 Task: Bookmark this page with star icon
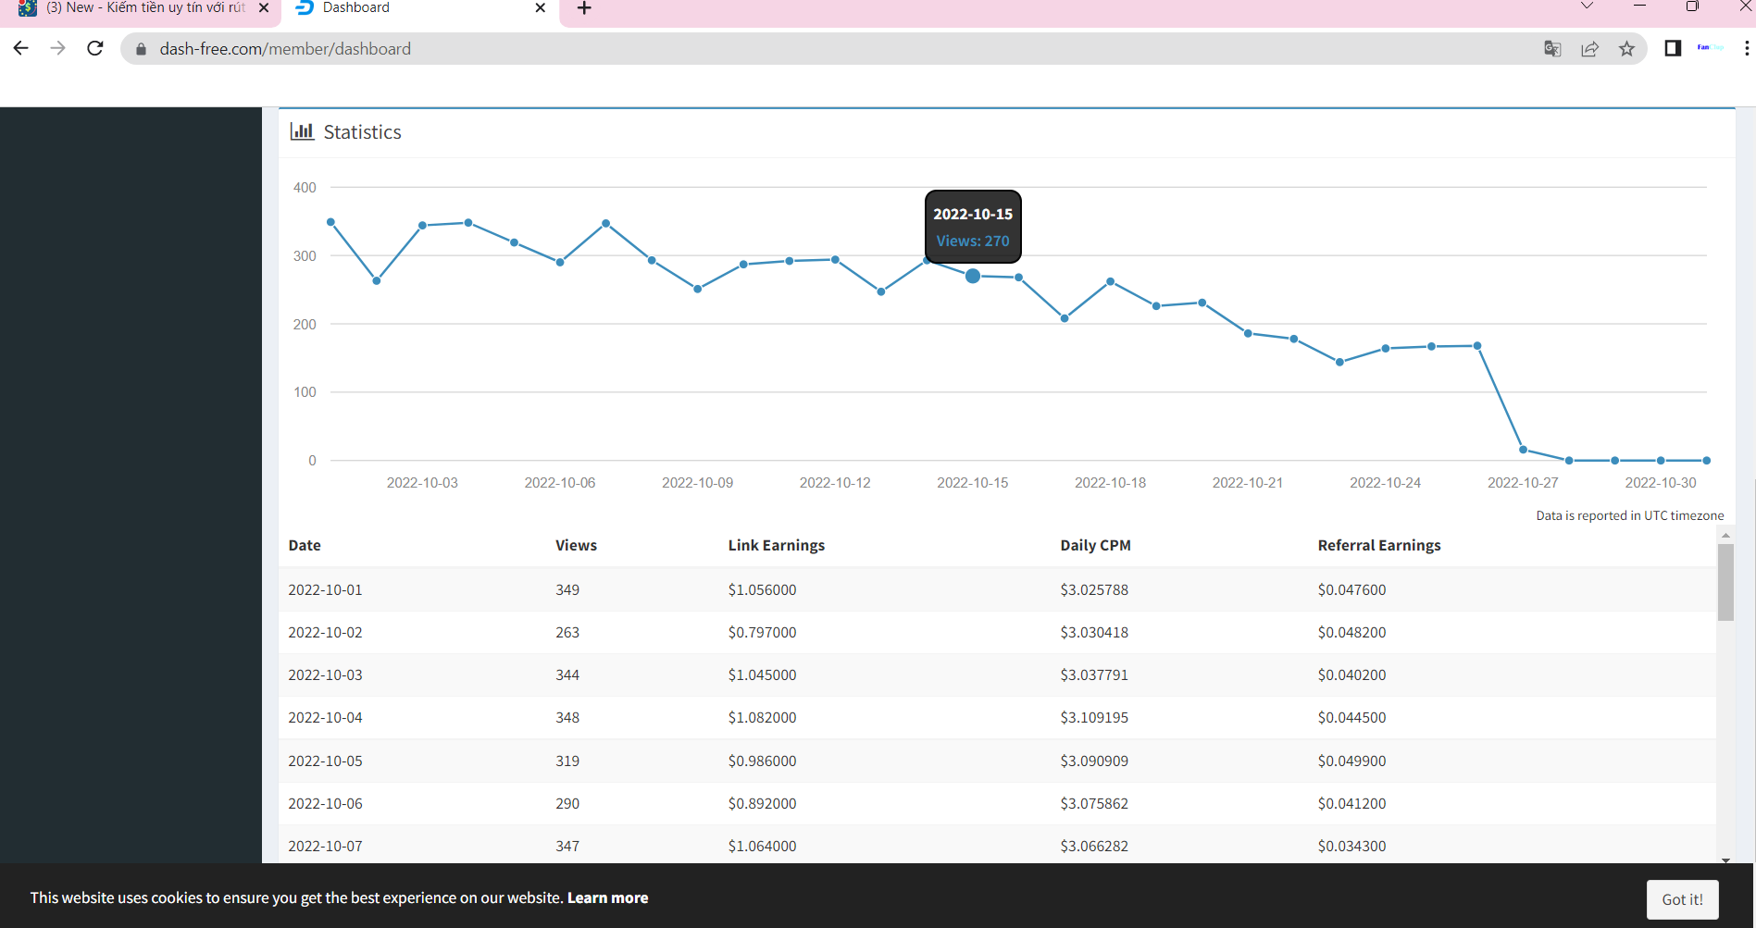(1626, 49)
